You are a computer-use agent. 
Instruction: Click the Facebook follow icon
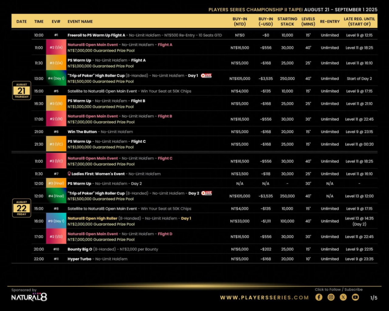point(319,297)
